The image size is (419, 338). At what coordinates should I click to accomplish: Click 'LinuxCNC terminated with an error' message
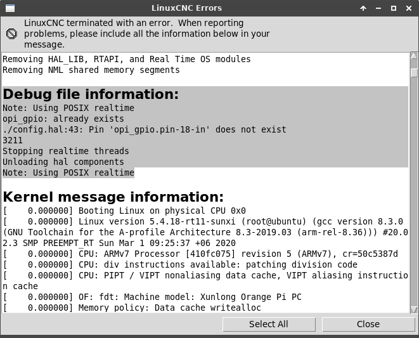click(x=147, y=34)
